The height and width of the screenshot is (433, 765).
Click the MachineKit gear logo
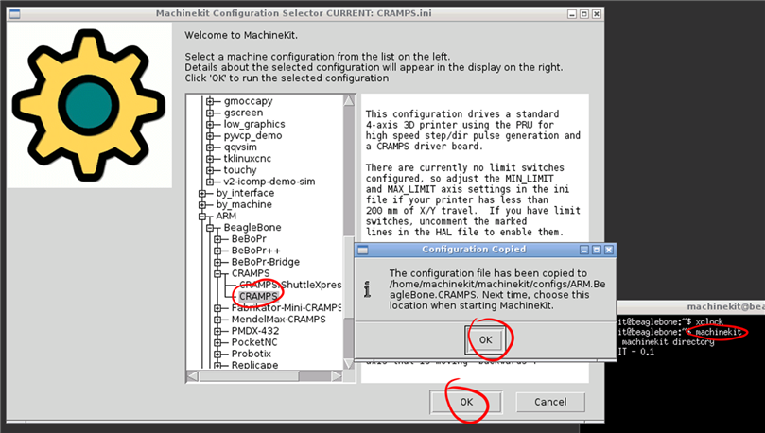coord(89,105)
